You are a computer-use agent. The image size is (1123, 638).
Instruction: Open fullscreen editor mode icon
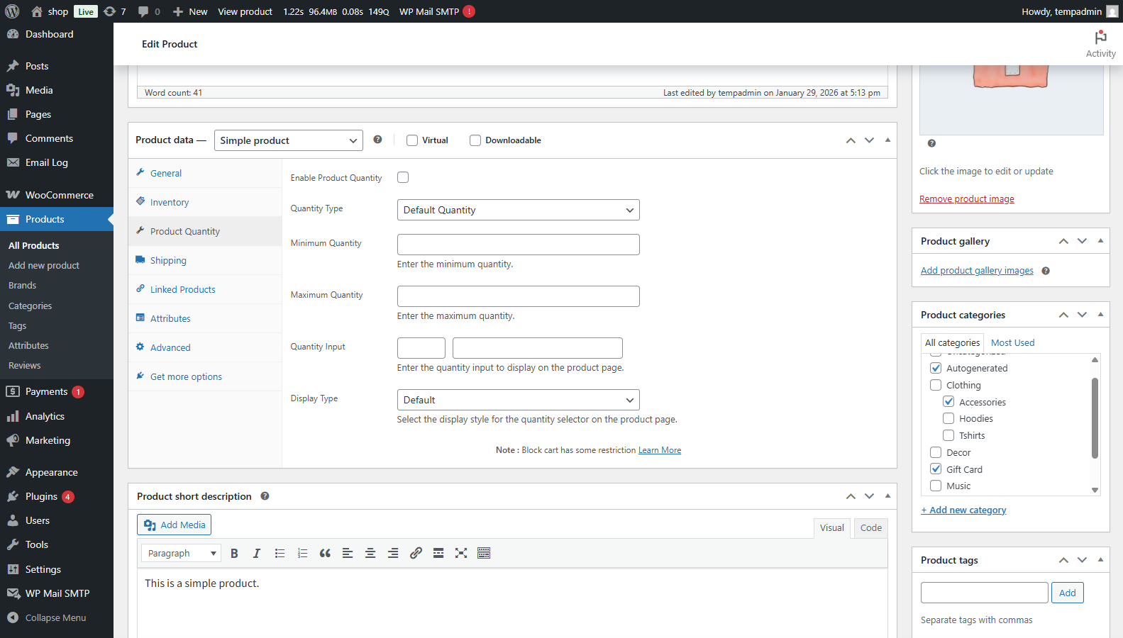(x=461, y=554)
